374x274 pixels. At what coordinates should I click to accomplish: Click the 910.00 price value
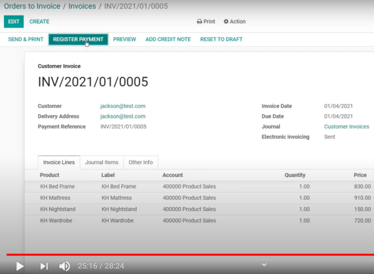coord(363,198)
